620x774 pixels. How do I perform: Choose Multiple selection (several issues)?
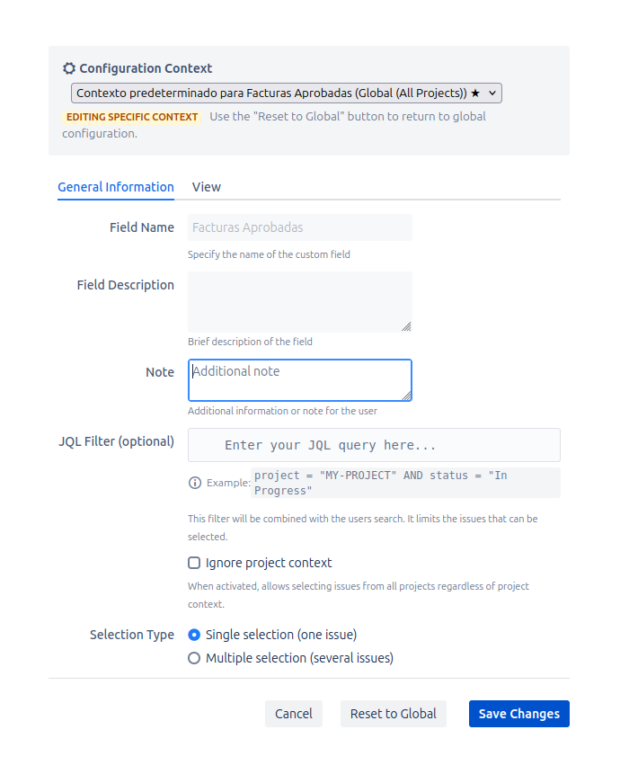(194, 658)
